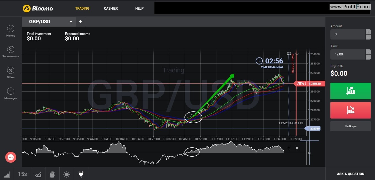Add a new asset tab with plus
The height and width of the screenshot is (180, 375).
click(x=81, y=22)
